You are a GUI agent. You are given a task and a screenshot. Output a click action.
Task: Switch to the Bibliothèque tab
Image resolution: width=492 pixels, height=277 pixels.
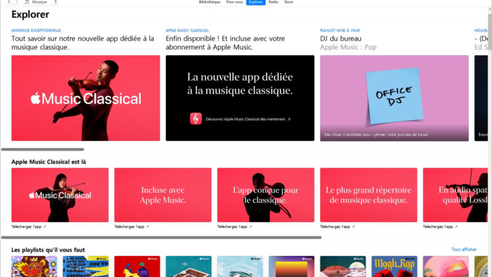[x=209, y=2]
